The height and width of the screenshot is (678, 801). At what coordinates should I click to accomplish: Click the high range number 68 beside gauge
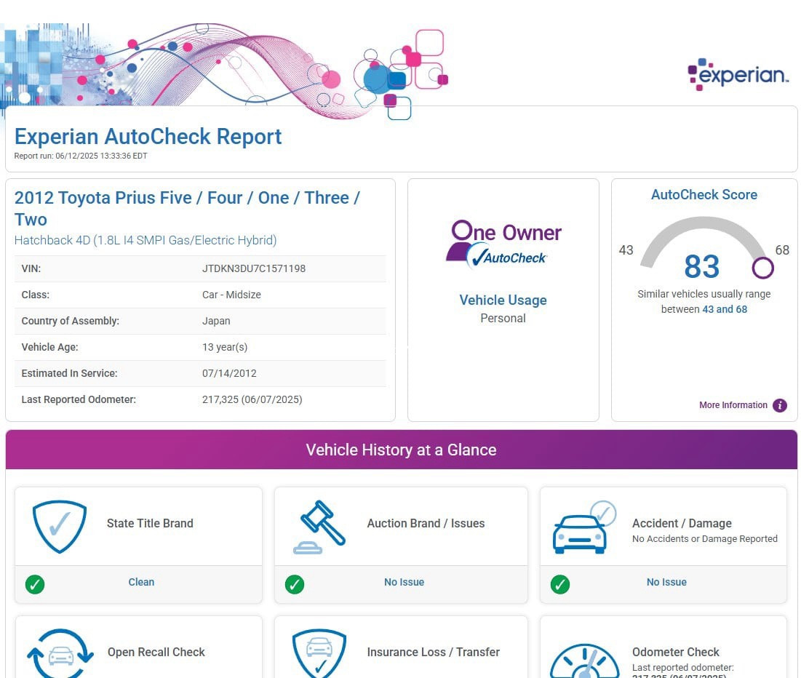(x=782, y=250)
